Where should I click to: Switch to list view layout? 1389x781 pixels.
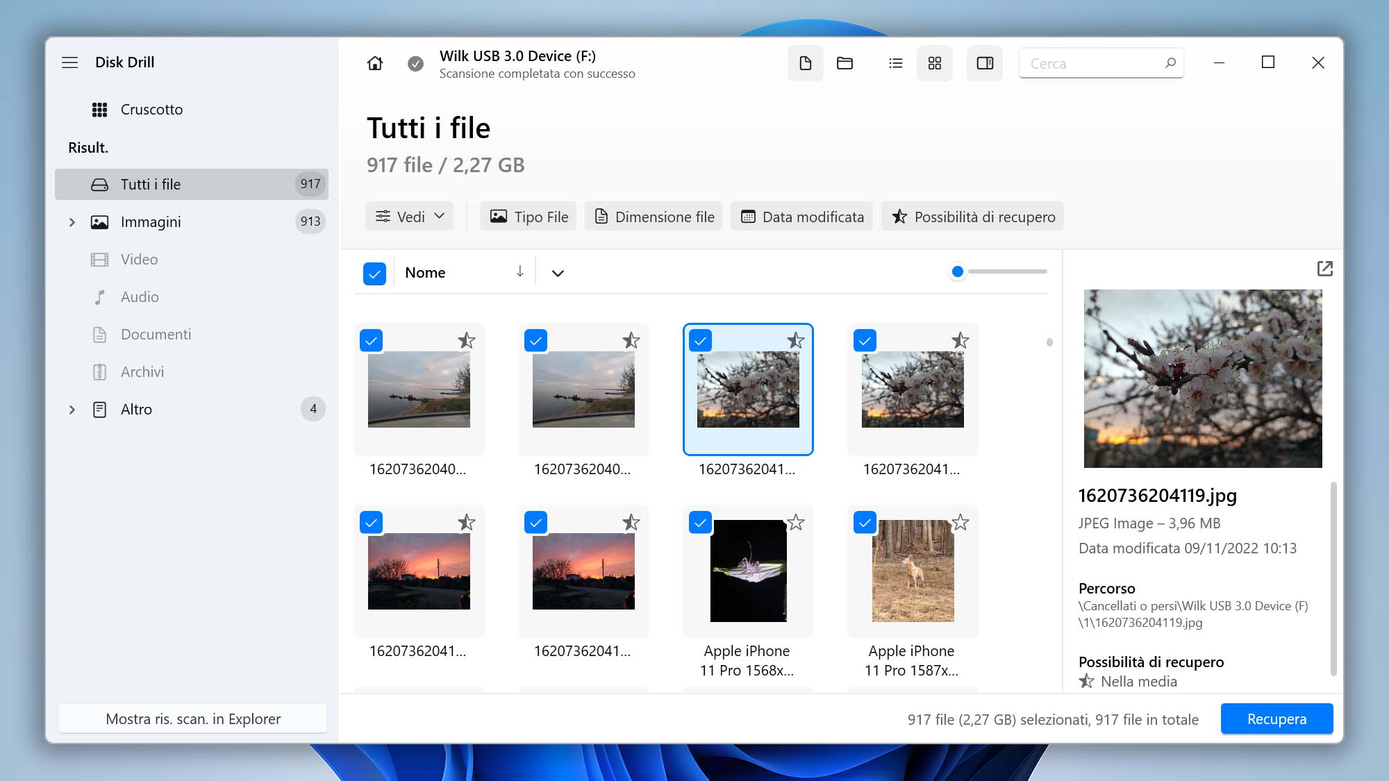[x=896, y=63]
